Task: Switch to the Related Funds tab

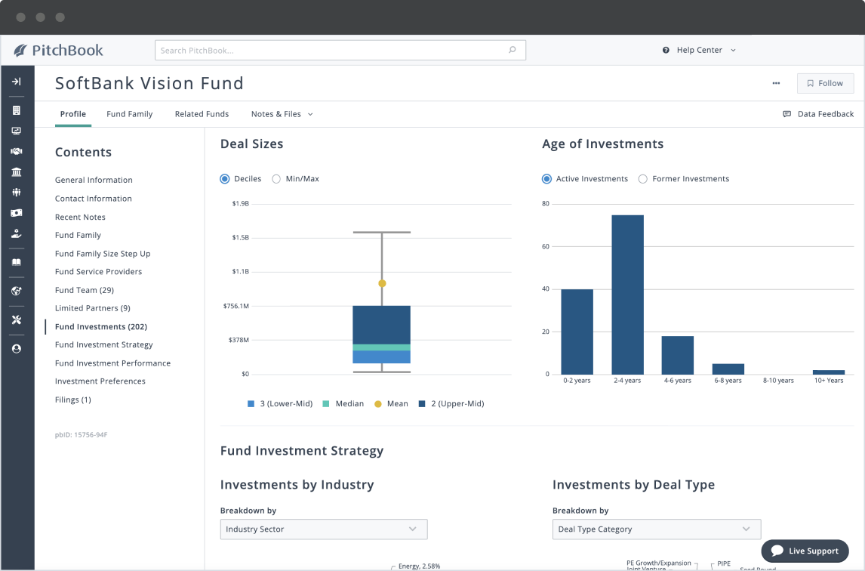Action: (202, 114)
